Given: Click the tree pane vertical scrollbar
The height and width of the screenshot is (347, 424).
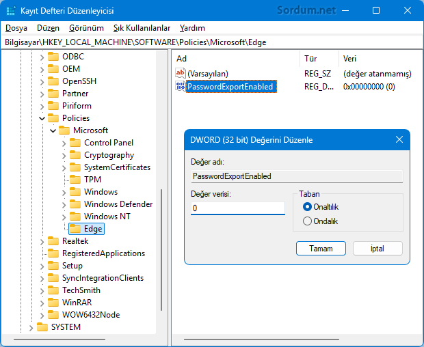Looking at the screenshot, I should (x=161, y=250).
